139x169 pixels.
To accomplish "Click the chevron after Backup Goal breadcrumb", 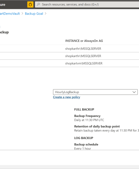I will (x=46, y=14).
